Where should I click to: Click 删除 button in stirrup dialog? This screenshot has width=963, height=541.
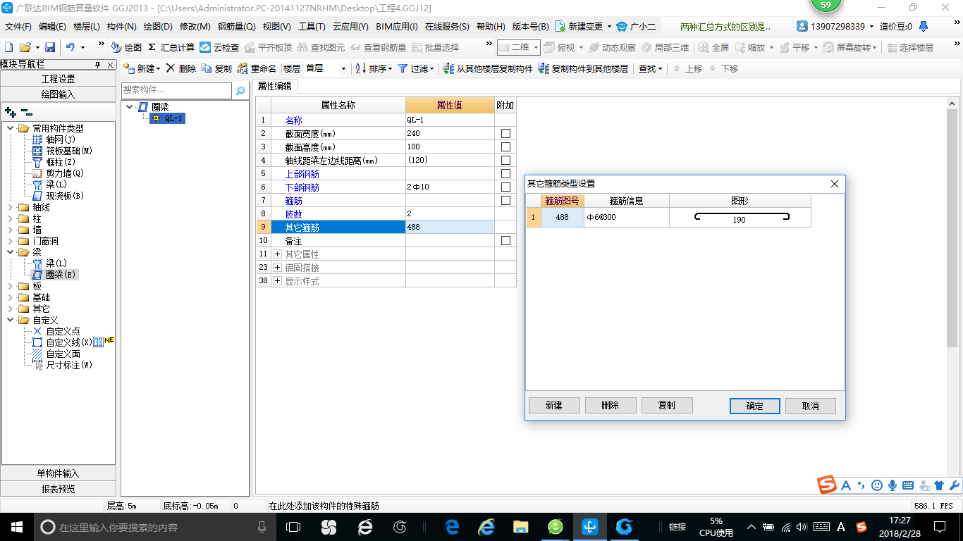click(x=611, y=406)
